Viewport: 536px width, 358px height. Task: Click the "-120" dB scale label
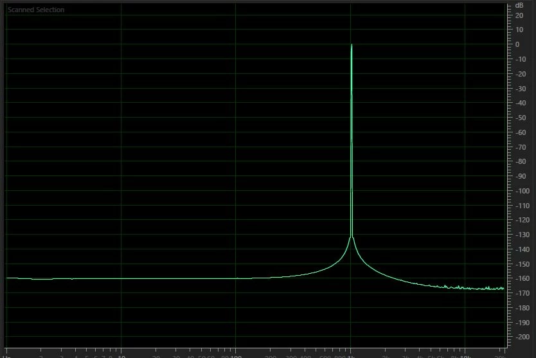pyautogui.click(x=523, y=220)
